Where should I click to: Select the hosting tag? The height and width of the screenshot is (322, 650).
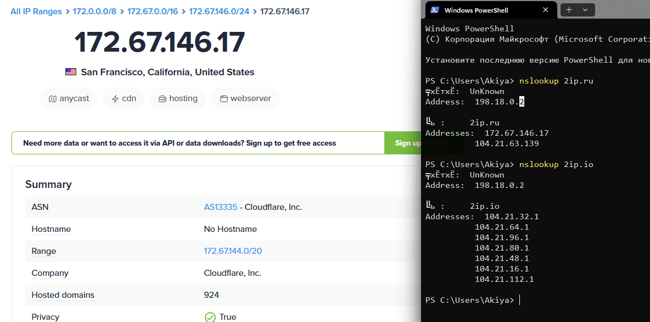coord(178,98)
